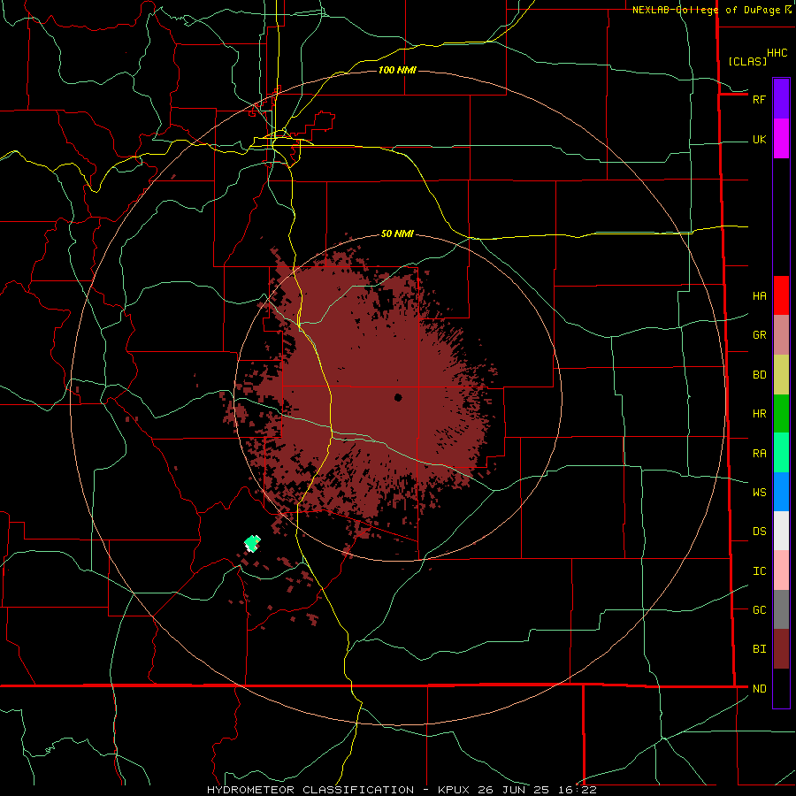Click the BI legend label
The image size is (796, 796).
[760, 649]
